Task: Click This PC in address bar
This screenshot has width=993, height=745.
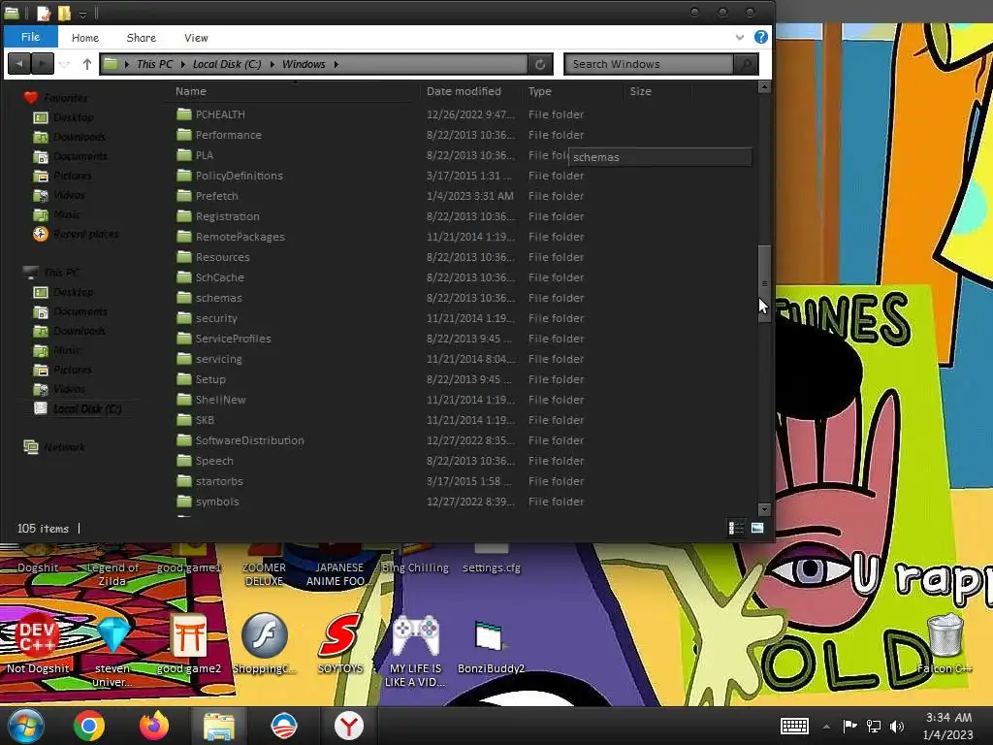Action: click(x=154, y=64)
